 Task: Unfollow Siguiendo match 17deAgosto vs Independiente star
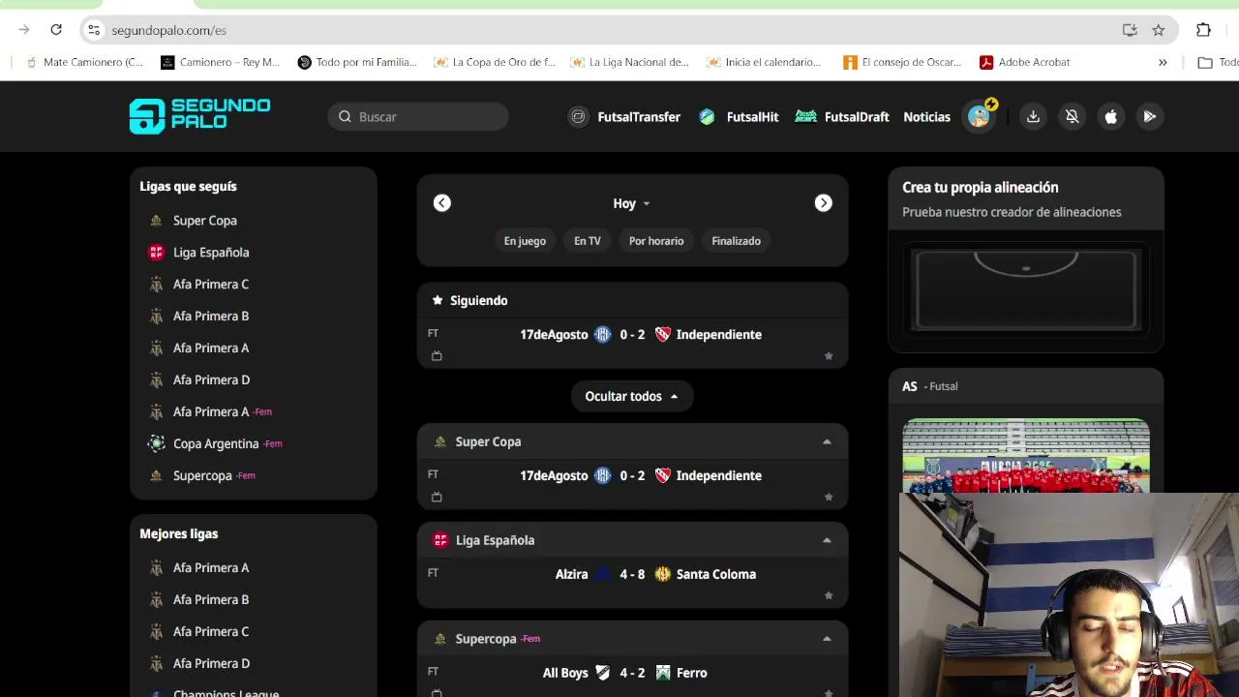coord(829,356)
